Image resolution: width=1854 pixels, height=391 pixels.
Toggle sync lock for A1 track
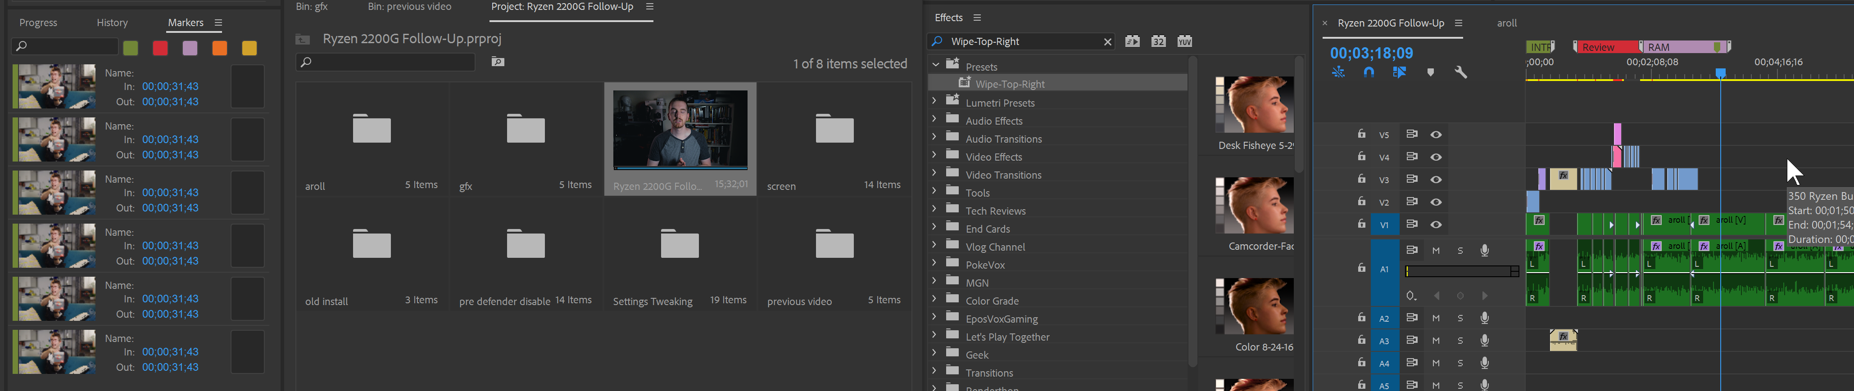1411,250
